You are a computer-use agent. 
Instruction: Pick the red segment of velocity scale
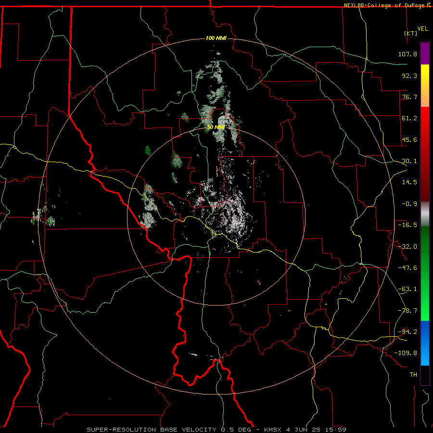pos(425,154)
